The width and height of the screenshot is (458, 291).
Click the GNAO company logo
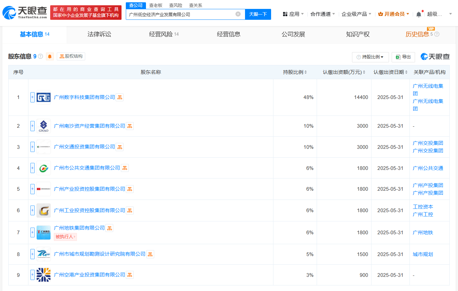tap(44, 126)
